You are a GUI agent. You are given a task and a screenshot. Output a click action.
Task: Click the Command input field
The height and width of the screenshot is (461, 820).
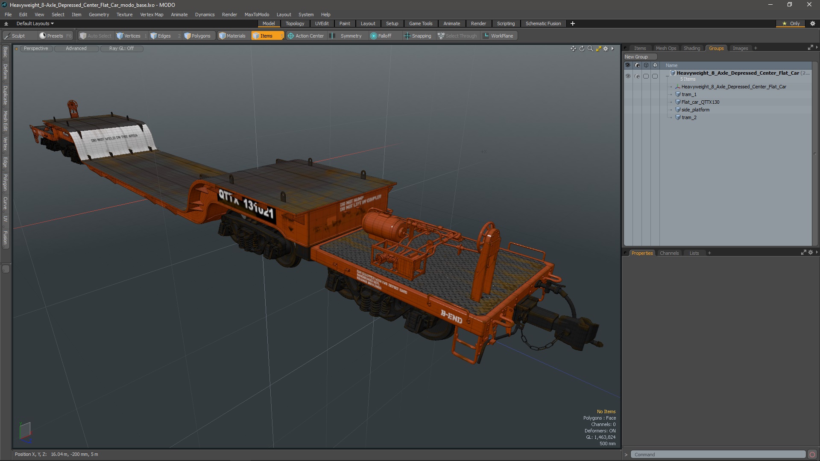718,455
